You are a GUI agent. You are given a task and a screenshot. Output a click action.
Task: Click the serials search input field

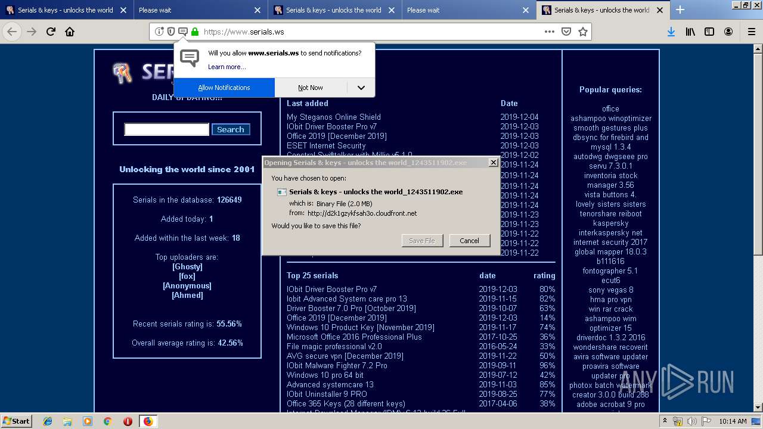[x=167, y=129]
